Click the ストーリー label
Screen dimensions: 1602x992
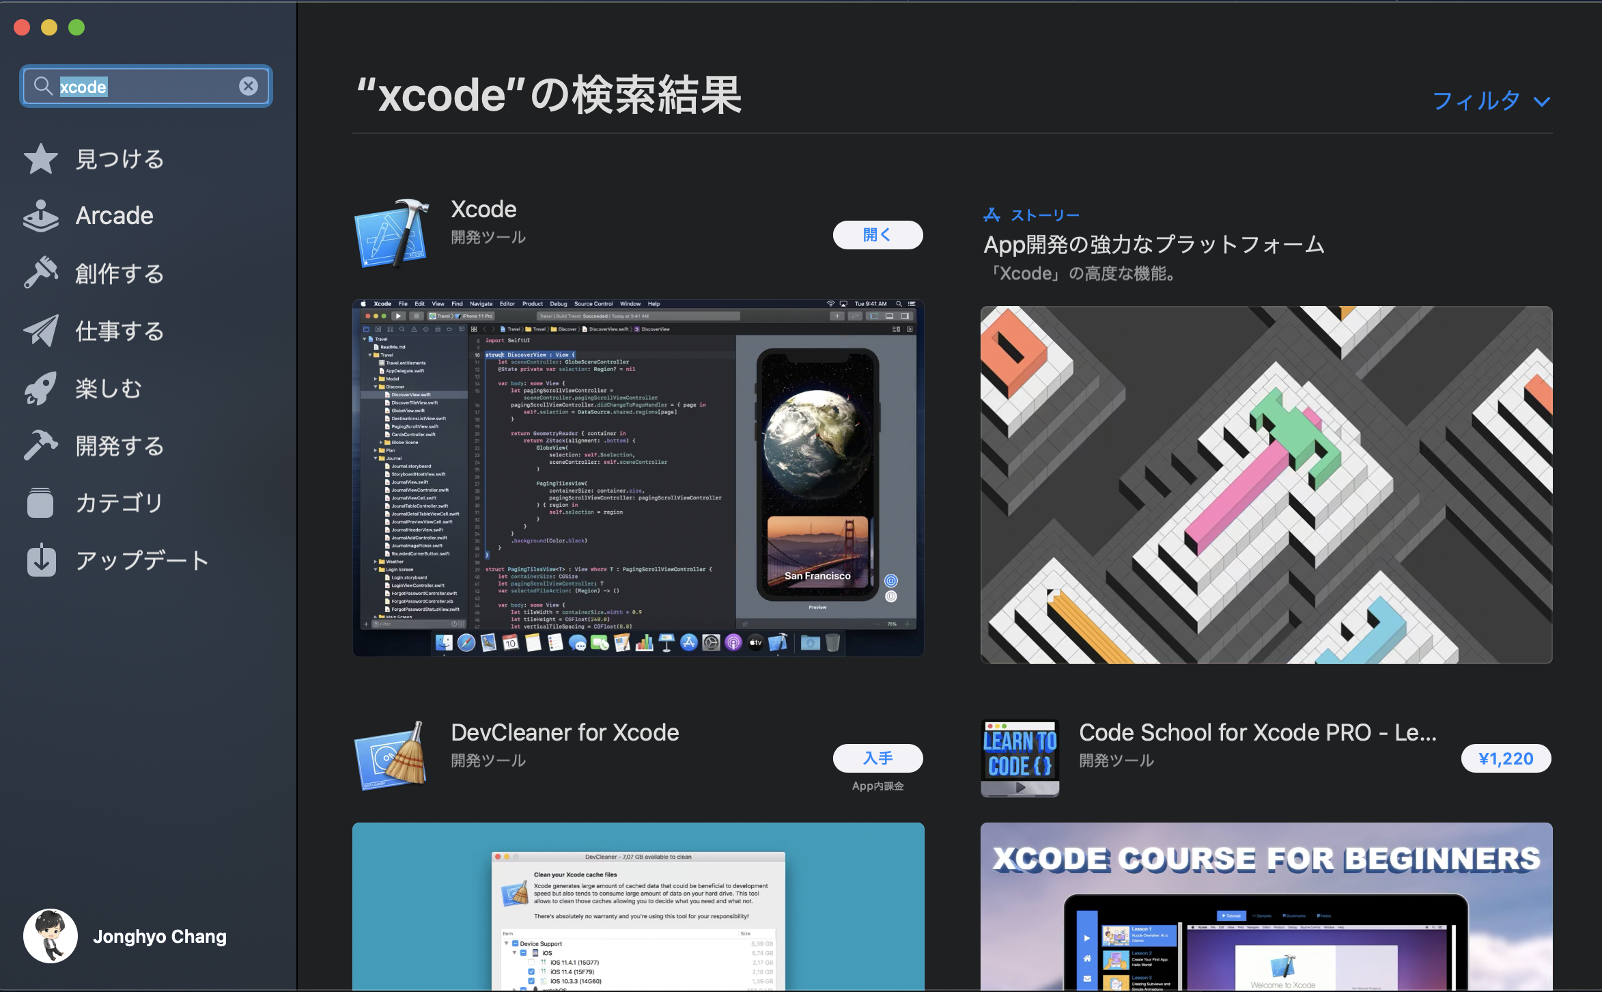point(1045,215)
